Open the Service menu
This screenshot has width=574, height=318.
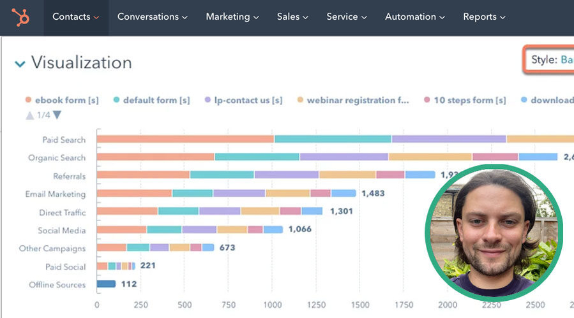(x=347, y=17)
